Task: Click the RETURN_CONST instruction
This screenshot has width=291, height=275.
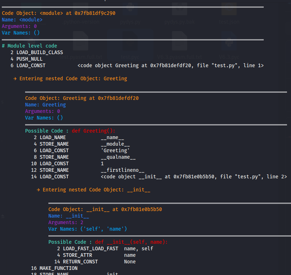Action: point(80,262)
